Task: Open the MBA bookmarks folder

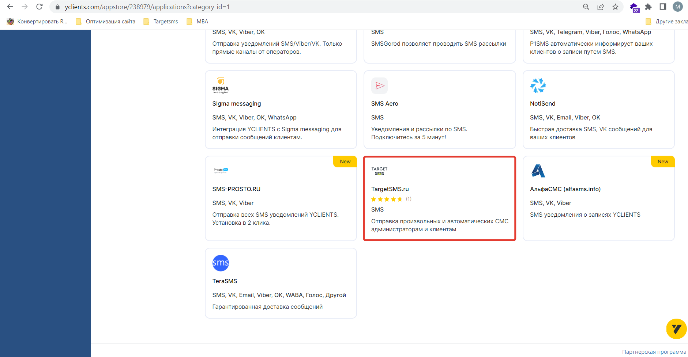Action: pos(197,22)
